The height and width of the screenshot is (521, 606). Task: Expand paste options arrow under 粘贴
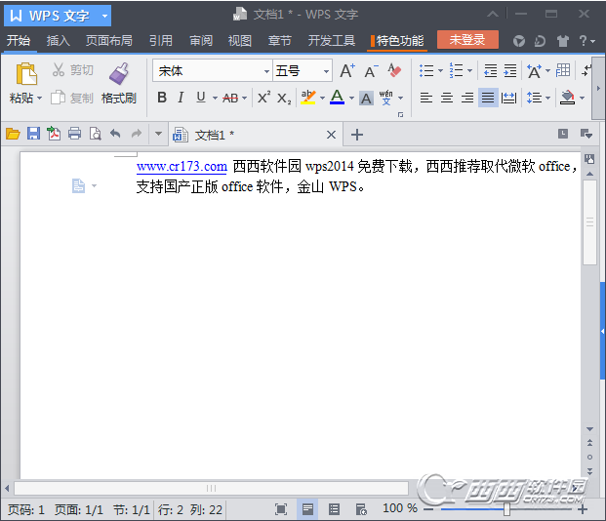(39, 99)
